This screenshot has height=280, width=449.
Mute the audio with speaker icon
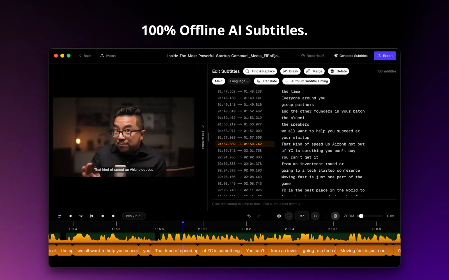[x=113, y=216]
